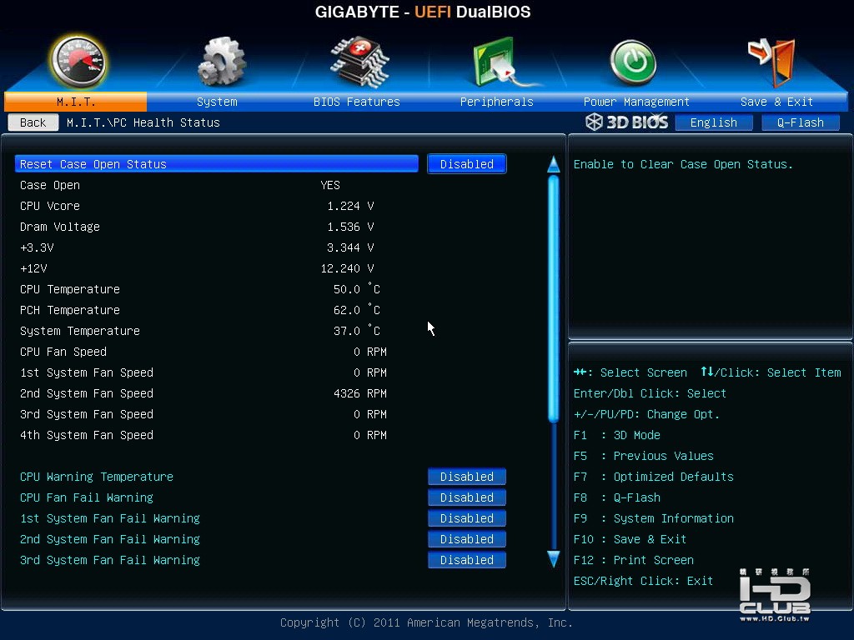The image size is (854, 640).
Task: Click the 1.224 V Vcore value
Action: point(350,206)
